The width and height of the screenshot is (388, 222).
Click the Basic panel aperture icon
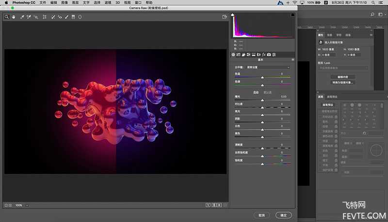tap(233, 54)
